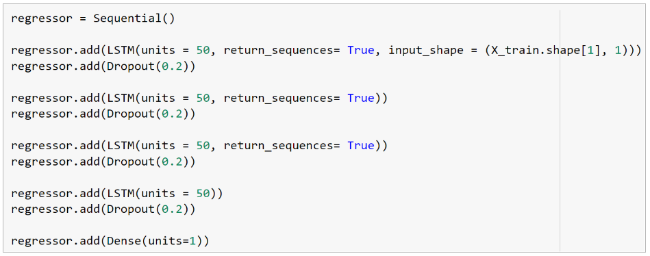The width and height of the screenshot is (650, 256).
Task: Select True in third LSTM layer line
Action: coord(362,146)
